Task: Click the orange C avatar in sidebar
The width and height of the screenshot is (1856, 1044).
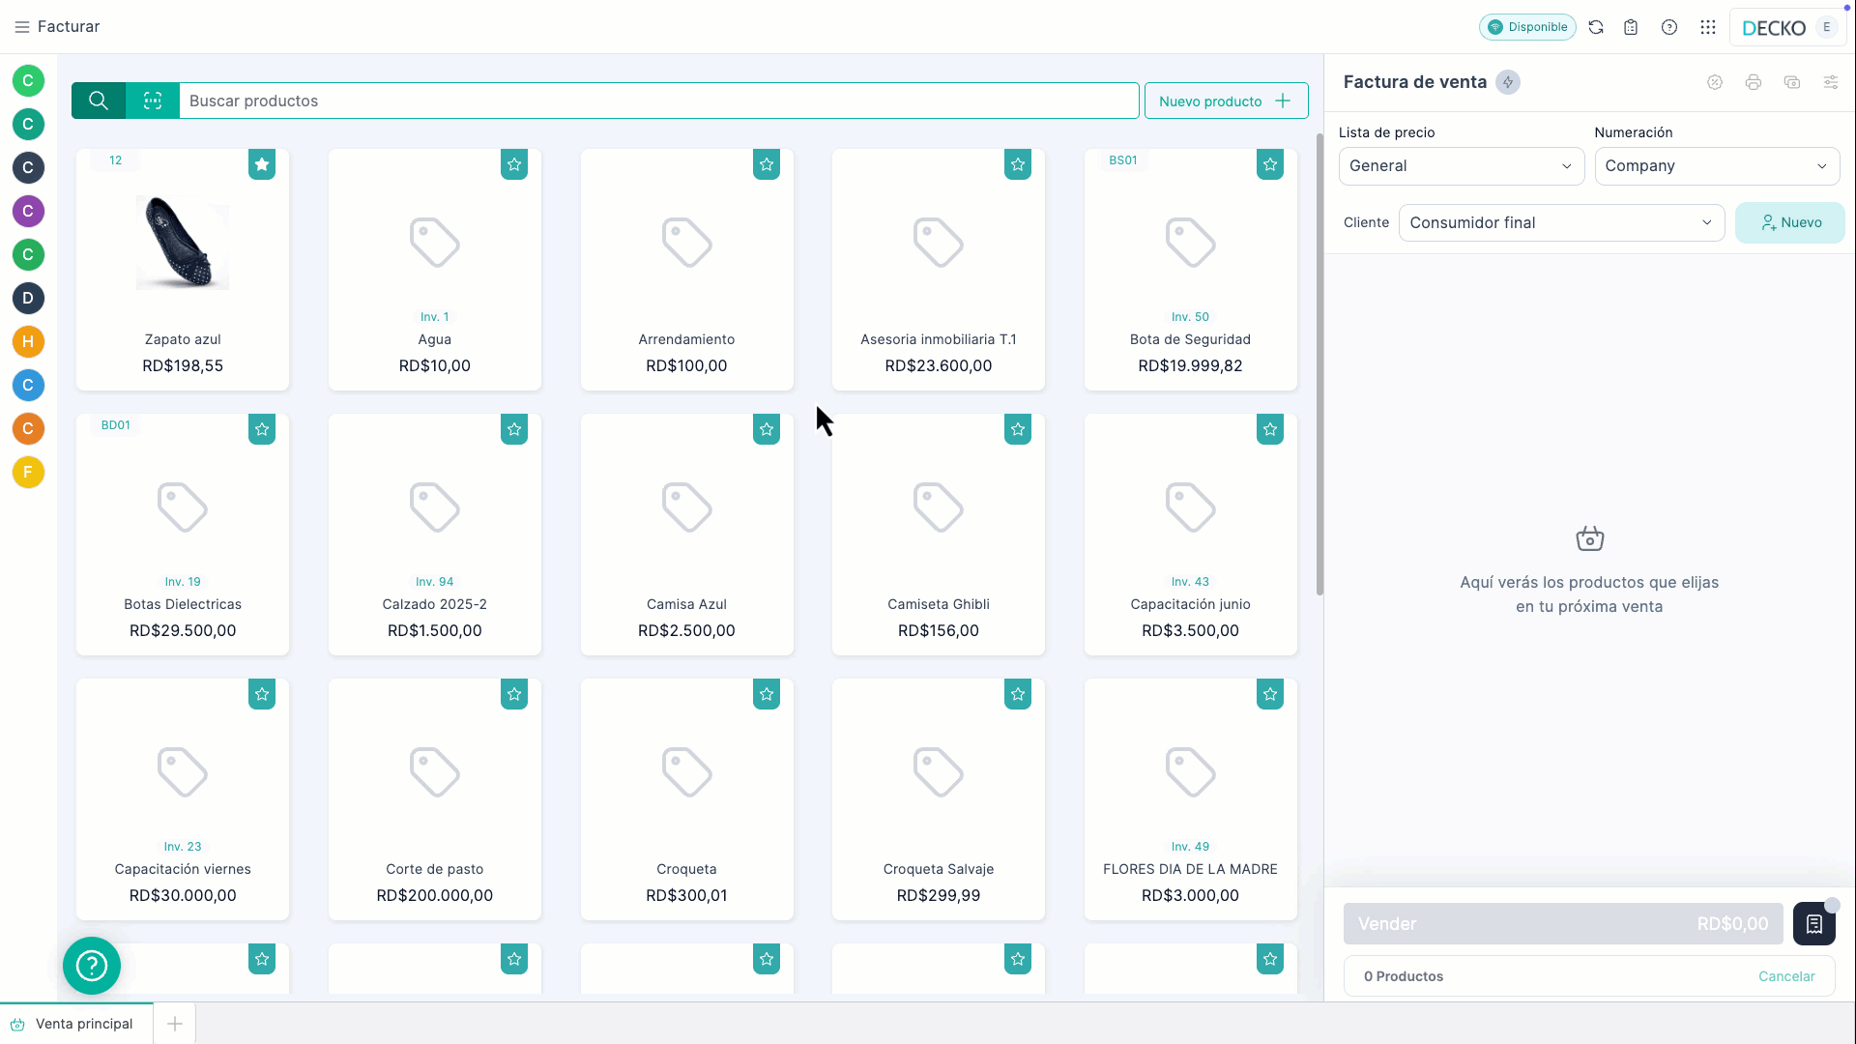Action: coord(28,428)
